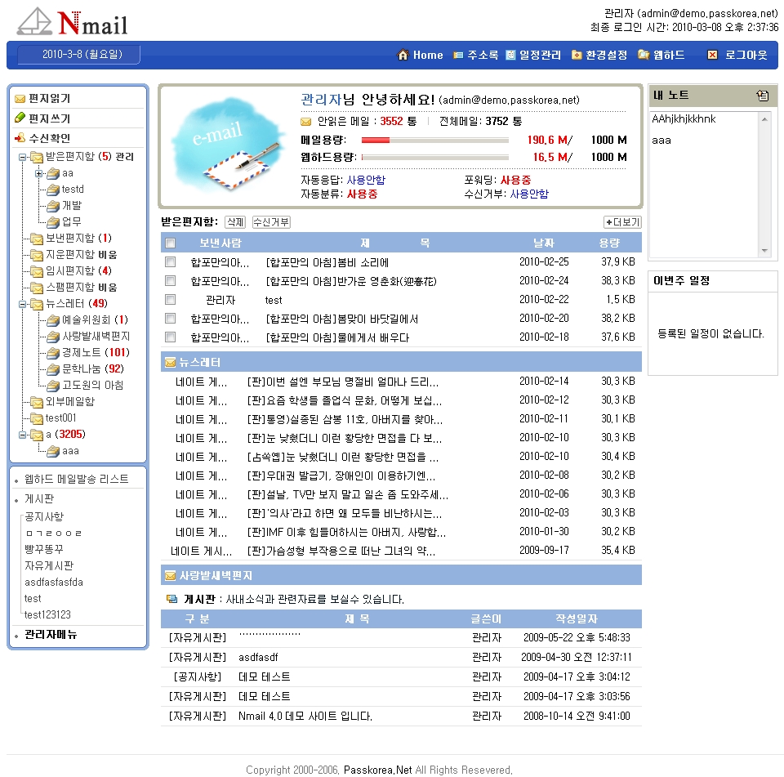This screenshot has width=784, height=777.
Task: Select checkbox for the 'test' mail from 관리자
Action: [x=170, y=300]
